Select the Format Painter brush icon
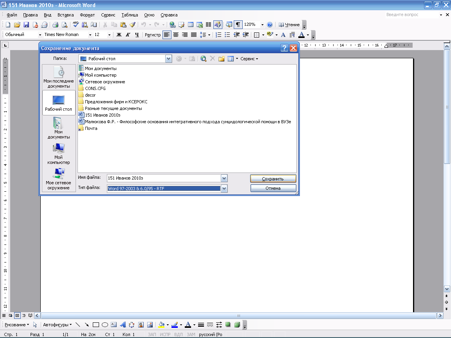451x338 pixels. (132, 25)
